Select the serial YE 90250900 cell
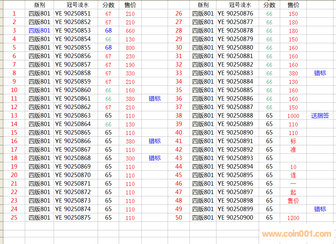 tap(235, 217)
